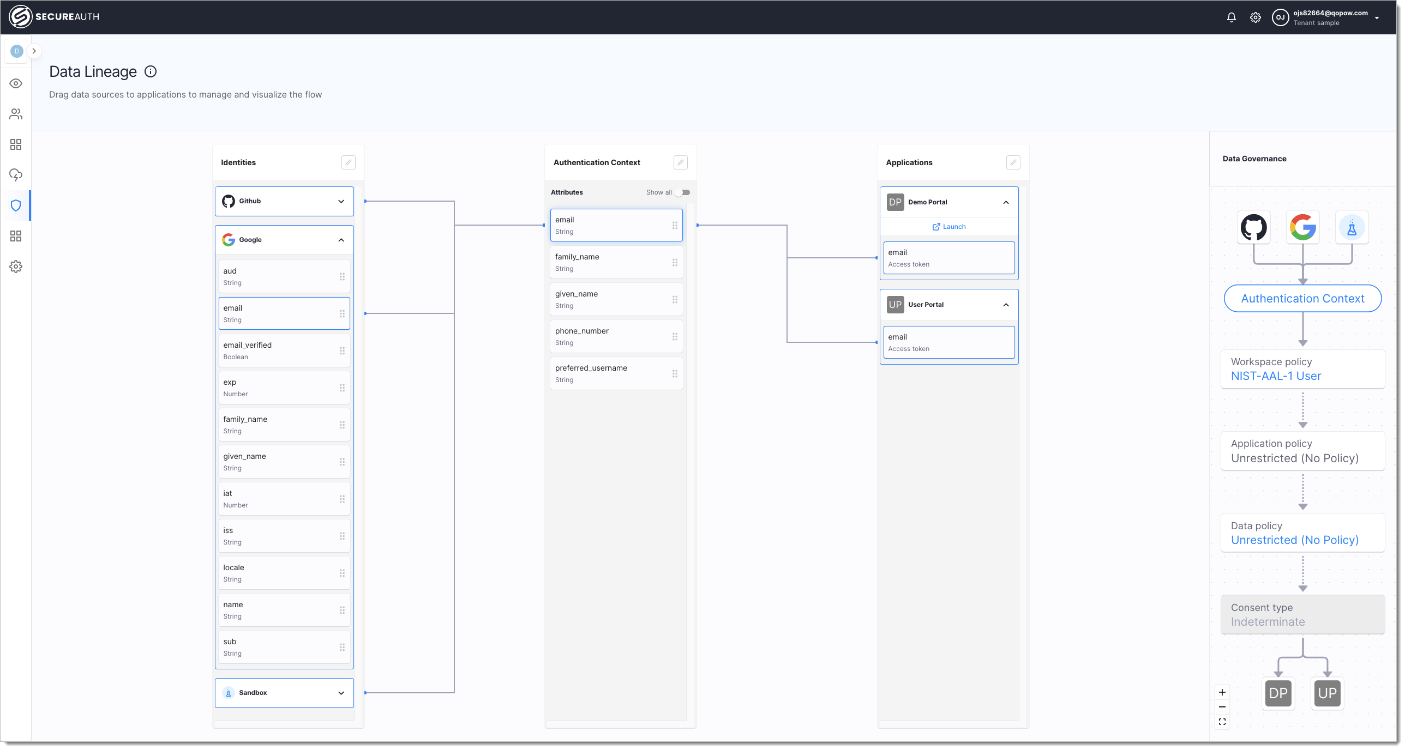
Task: Select Google family_name attribute
Action: point(284,425)
